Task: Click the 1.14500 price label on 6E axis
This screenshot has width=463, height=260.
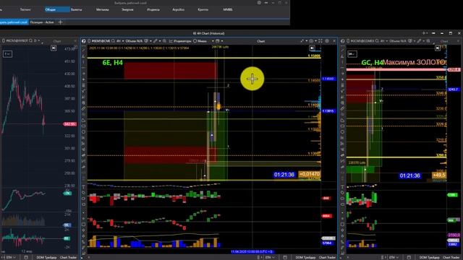Action: coord(328,79)
